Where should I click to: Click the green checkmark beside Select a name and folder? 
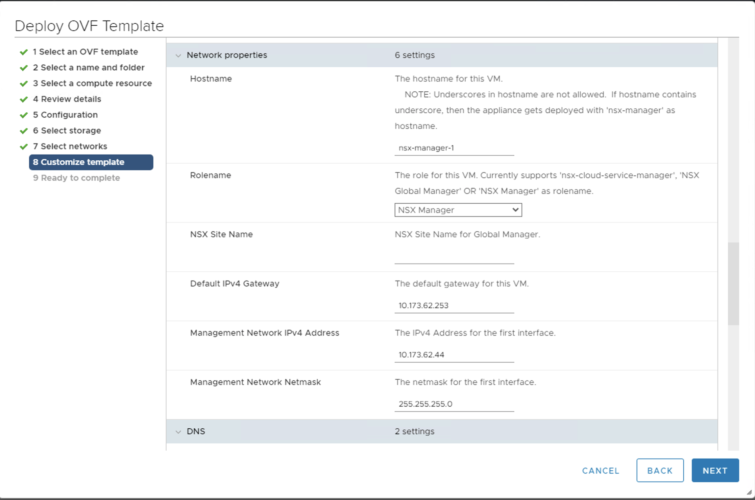click(24, 68)
